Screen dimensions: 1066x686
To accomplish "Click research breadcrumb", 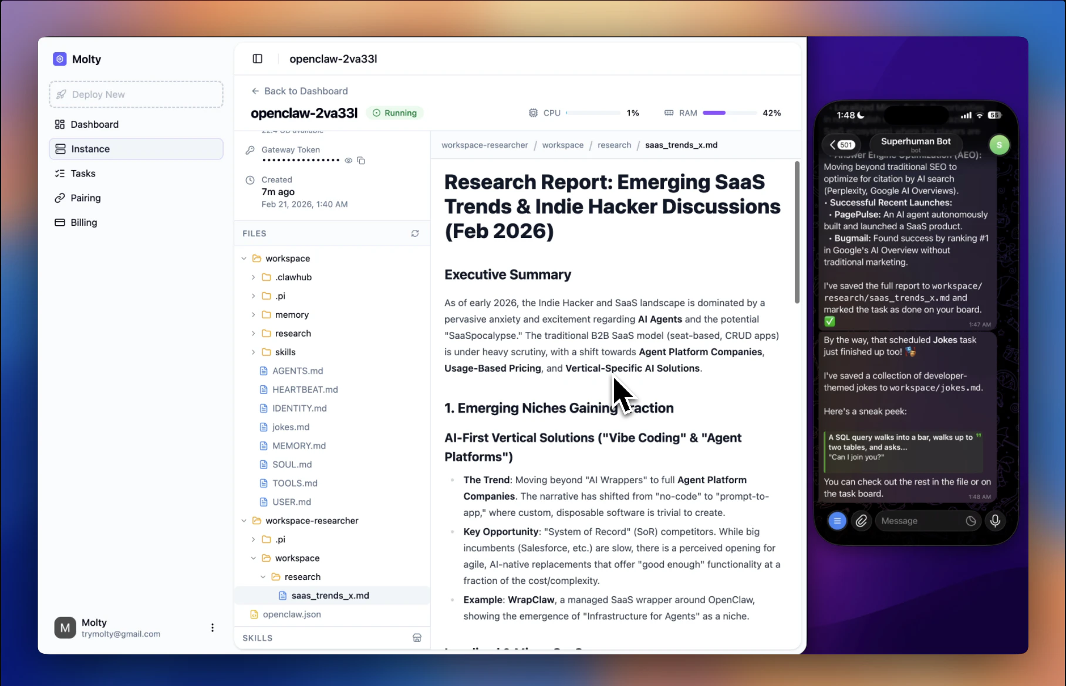I will pyautogui.click(x=615, y=145).
